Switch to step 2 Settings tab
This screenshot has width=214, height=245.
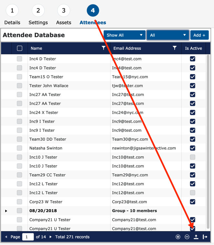coord(38,11)
